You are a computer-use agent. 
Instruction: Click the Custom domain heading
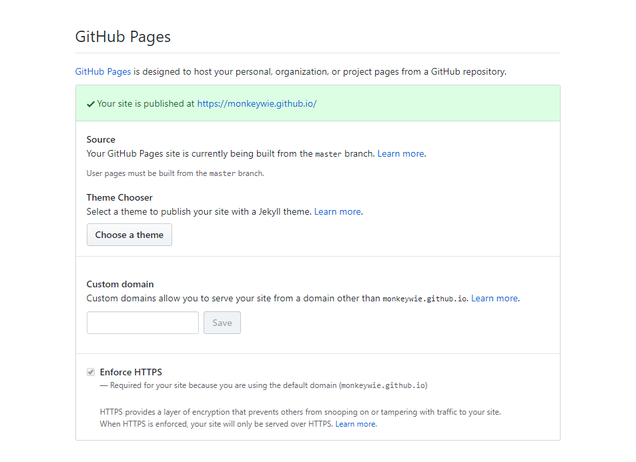pos(120,284)
